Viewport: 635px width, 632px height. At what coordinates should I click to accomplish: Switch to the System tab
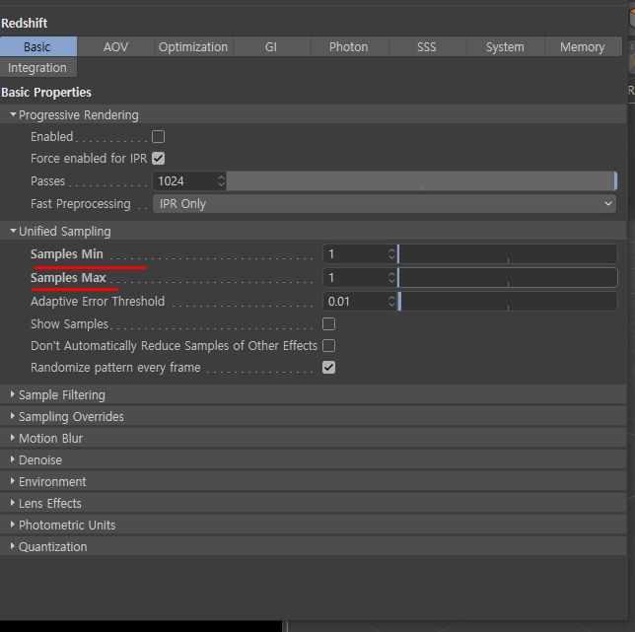tap(505, 47)
